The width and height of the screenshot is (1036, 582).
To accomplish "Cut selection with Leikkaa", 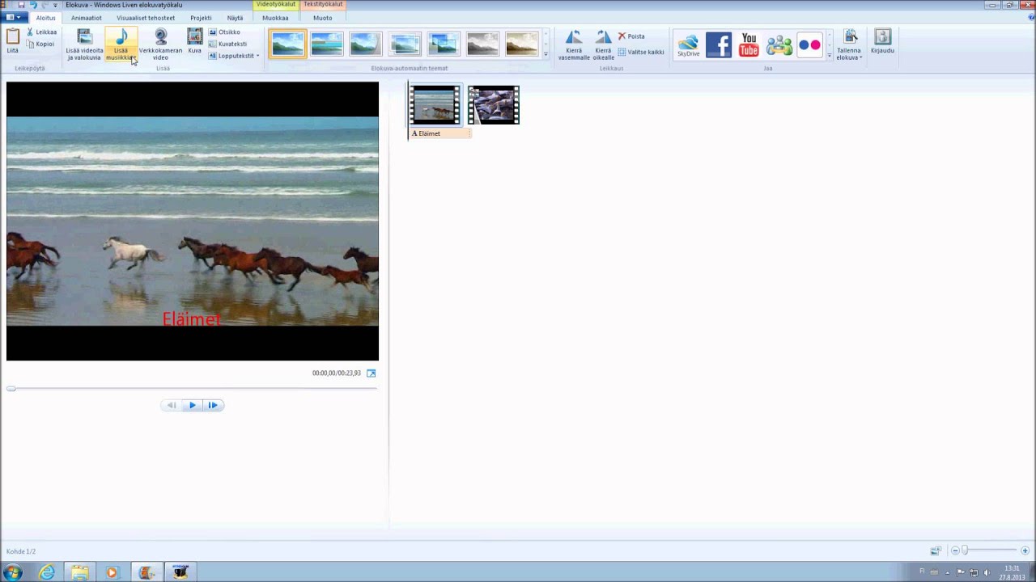I will pyautogui.click(x=41, y=32).
